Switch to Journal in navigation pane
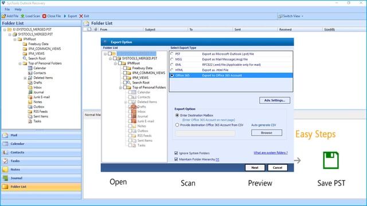Image resolution: width=367 pixels, height=206 pixels. coord(41,178)
